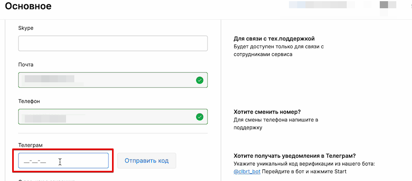Click text Для смены телефона напишите в поддержку

276,124
